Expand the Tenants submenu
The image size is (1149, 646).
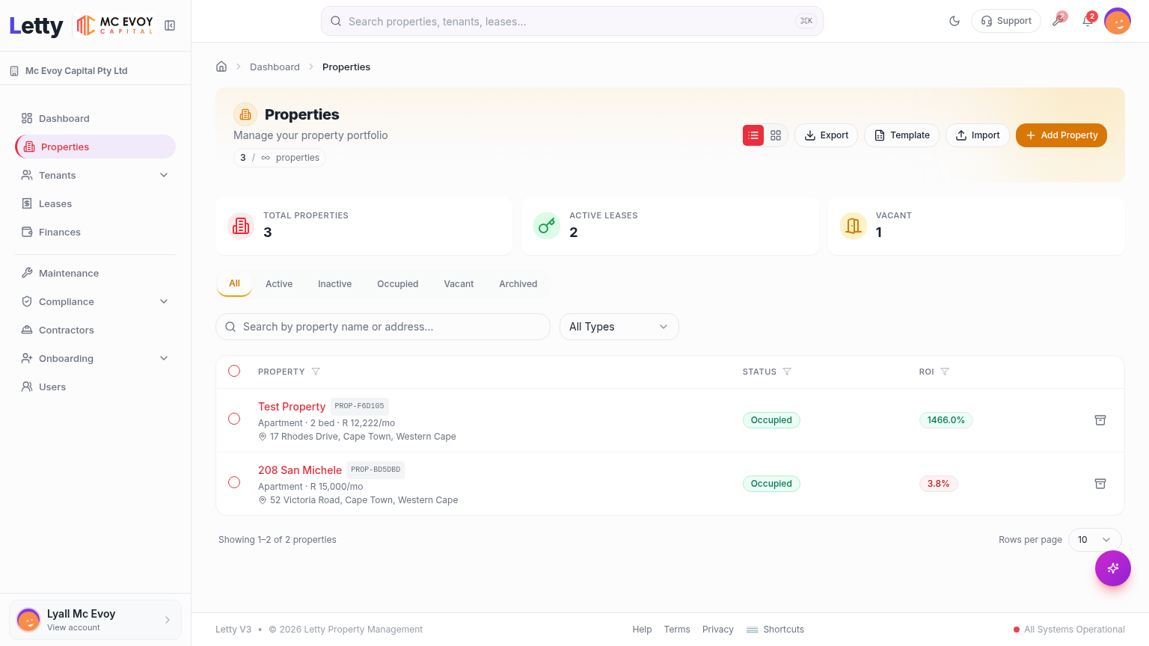164,175
